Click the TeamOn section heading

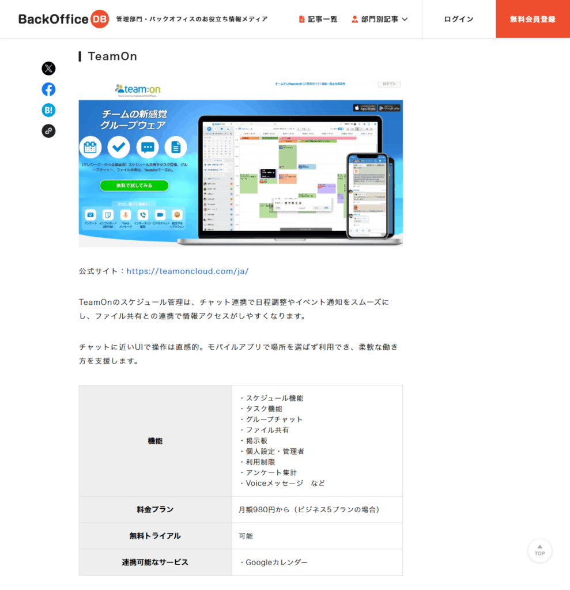click(x=112, y=56)
